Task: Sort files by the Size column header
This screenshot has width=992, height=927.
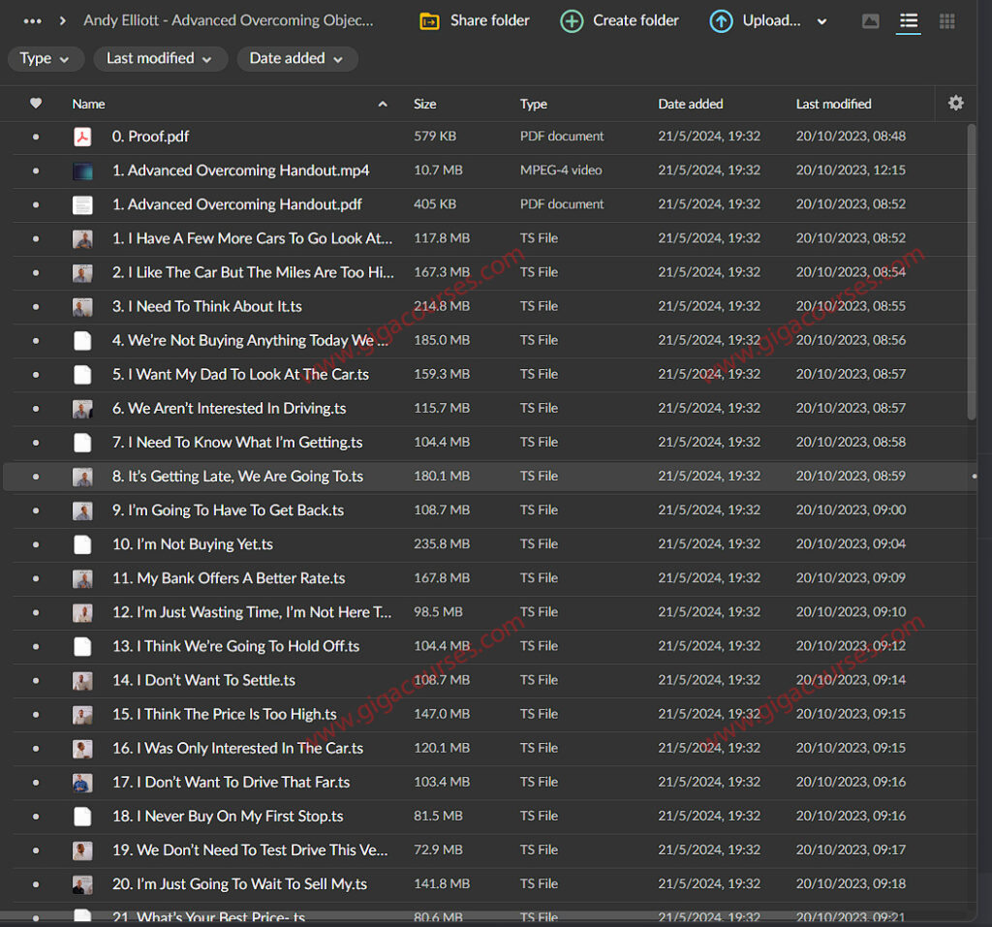Action: click(x=425, y=104)
